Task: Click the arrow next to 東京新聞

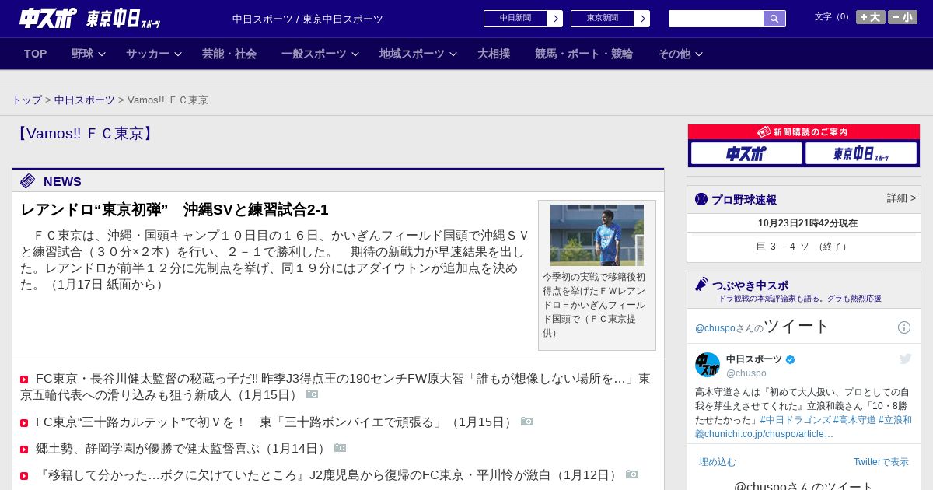Action: click(x=642, y=19)
